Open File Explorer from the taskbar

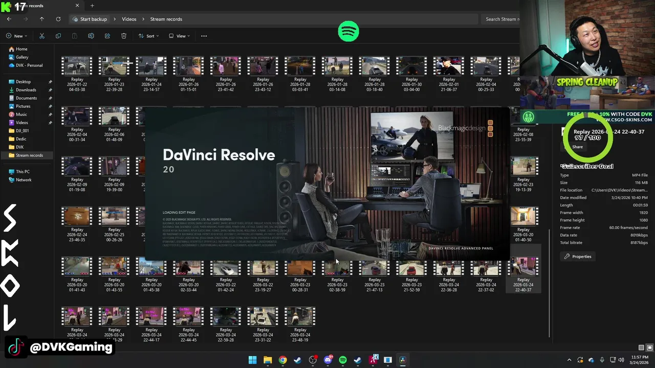(268, 360)
